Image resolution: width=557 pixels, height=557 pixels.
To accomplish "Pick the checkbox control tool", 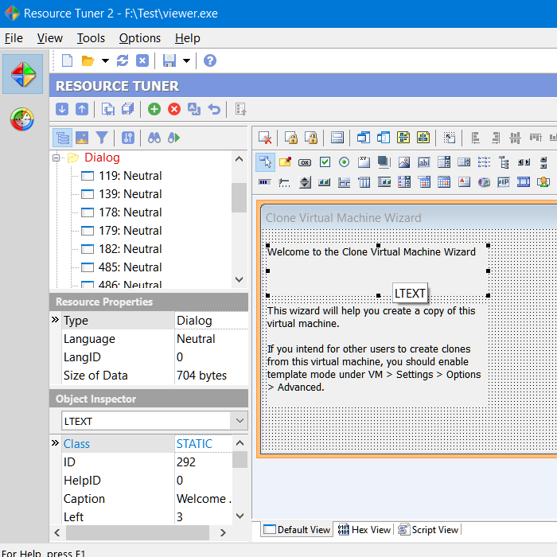I will [x=325, y=162].
